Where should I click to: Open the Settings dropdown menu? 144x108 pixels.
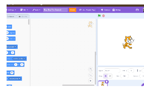click(11, 10)
